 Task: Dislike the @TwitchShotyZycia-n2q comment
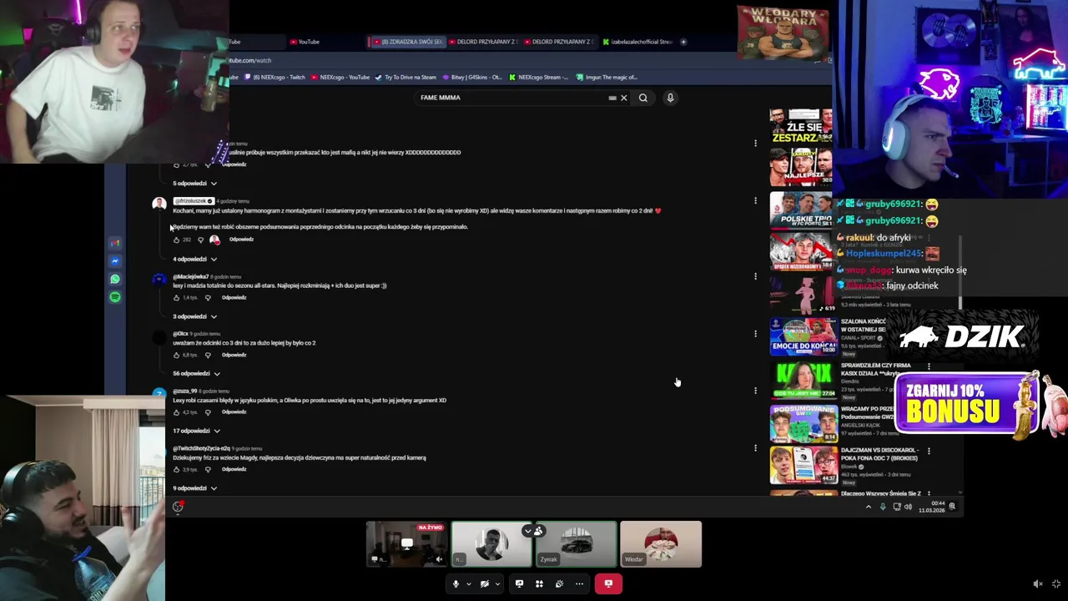tap(208, 469)
